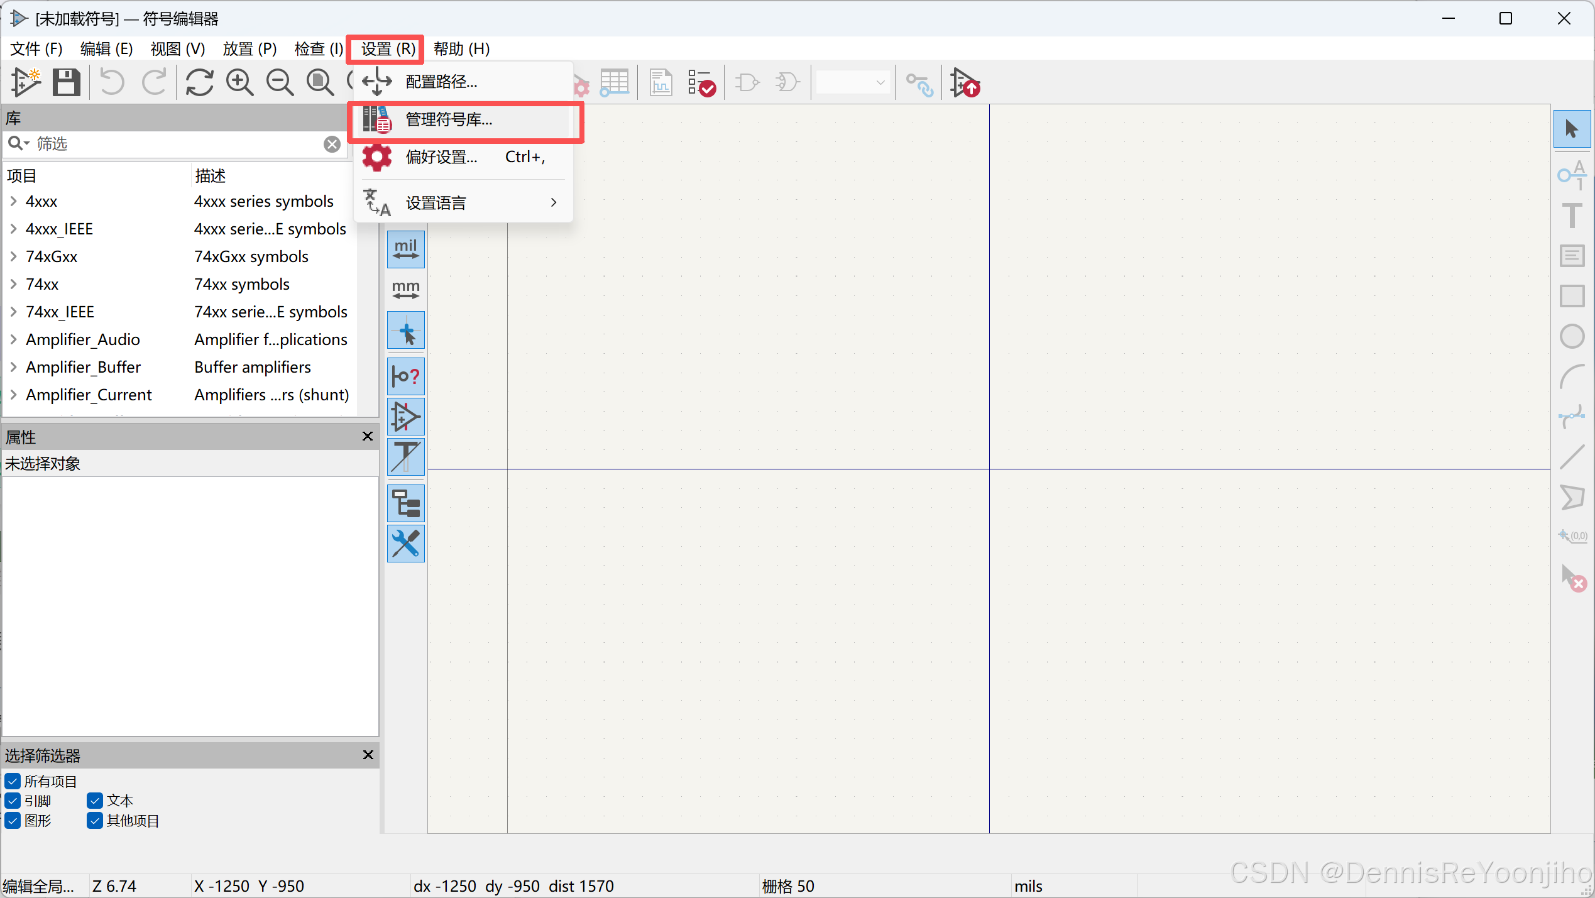Switch units to mils

[x=406, y=249]
